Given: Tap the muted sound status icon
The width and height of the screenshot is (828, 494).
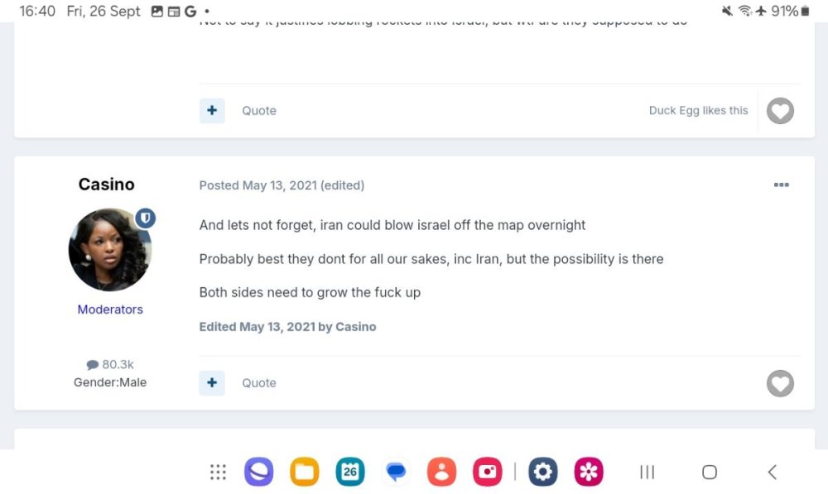Looking at the screenshot, I should (x=727, y=11).
